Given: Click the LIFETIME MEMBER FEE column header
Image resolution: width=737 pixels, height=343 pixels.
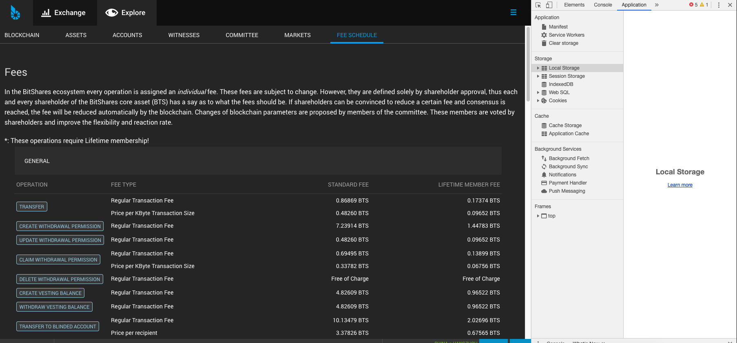Looking at the screenshot, I should (469, 185).
